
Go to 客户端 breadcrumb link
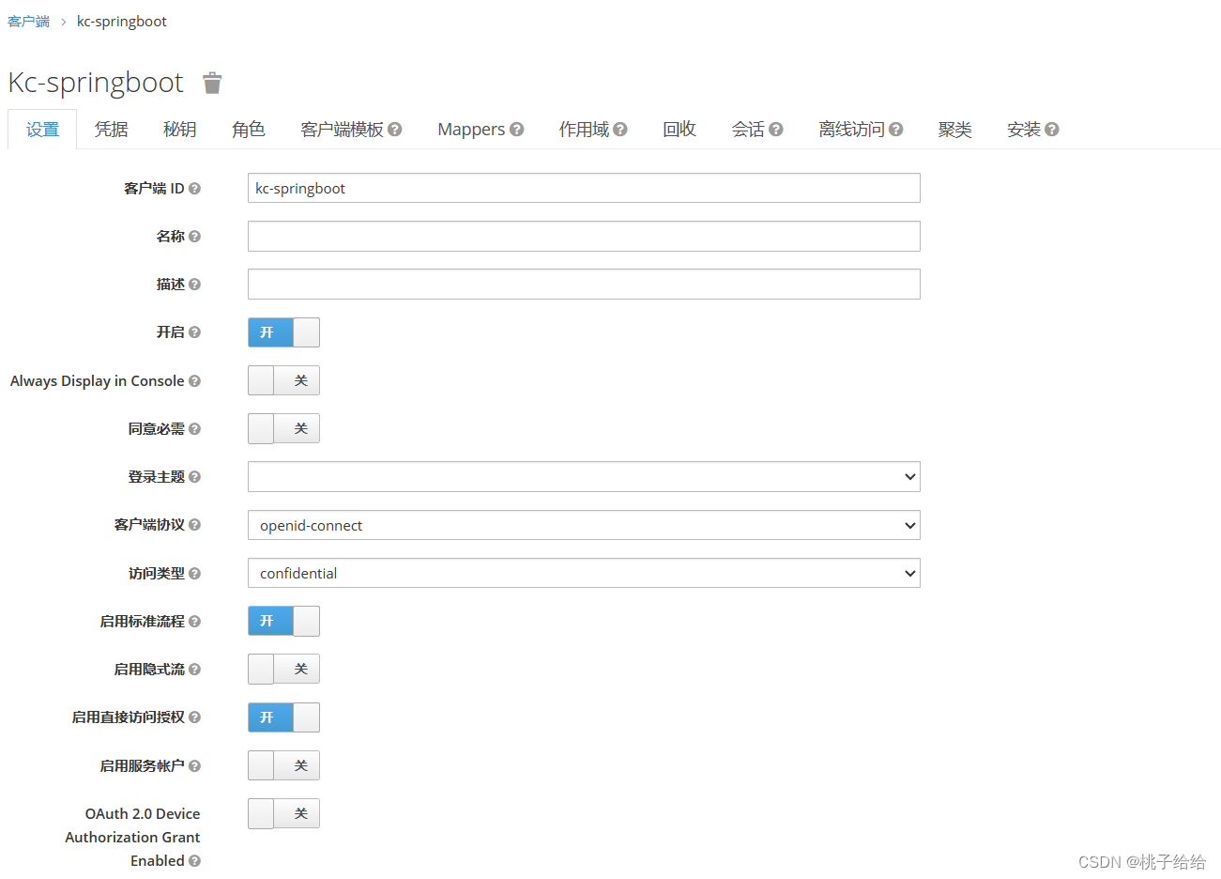coord(28,22)
